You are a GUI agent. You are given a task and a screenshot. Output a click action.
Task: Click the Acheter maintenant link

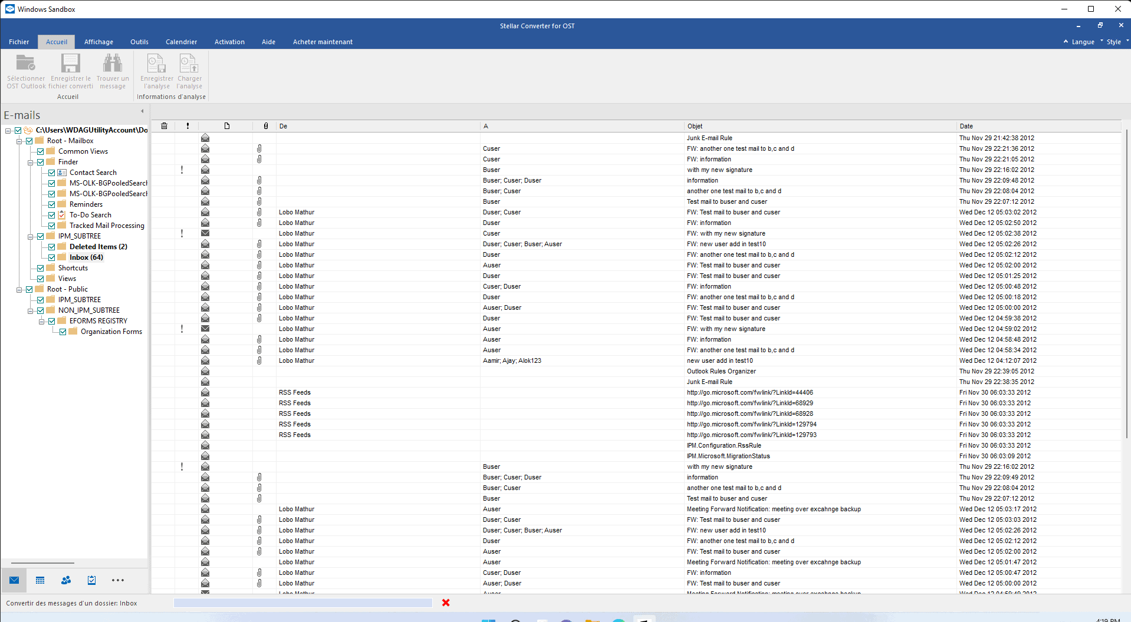coord(322,41)
